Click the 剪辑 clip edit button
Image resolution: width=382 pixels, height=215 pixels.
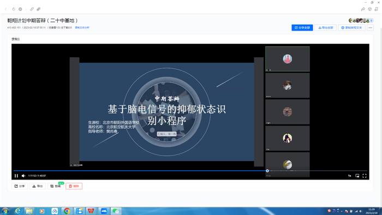(x=56, y=186)
